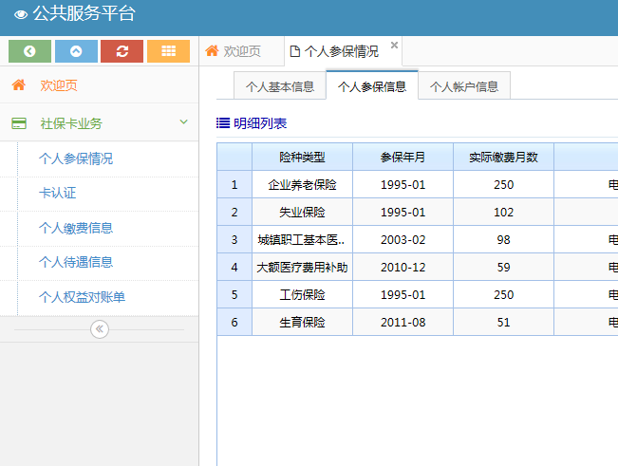Open the 个人帐户信息 tab
Image resolution: width=618 pixels, height=466 pixels.
464,86
